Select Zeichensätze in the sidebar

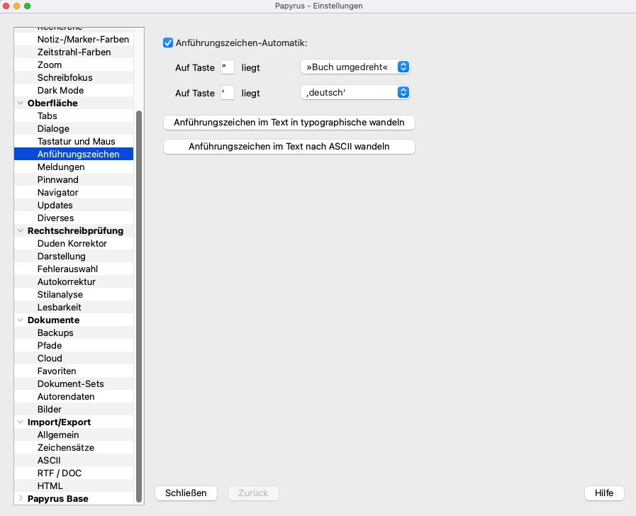click(x=74, y=448)
